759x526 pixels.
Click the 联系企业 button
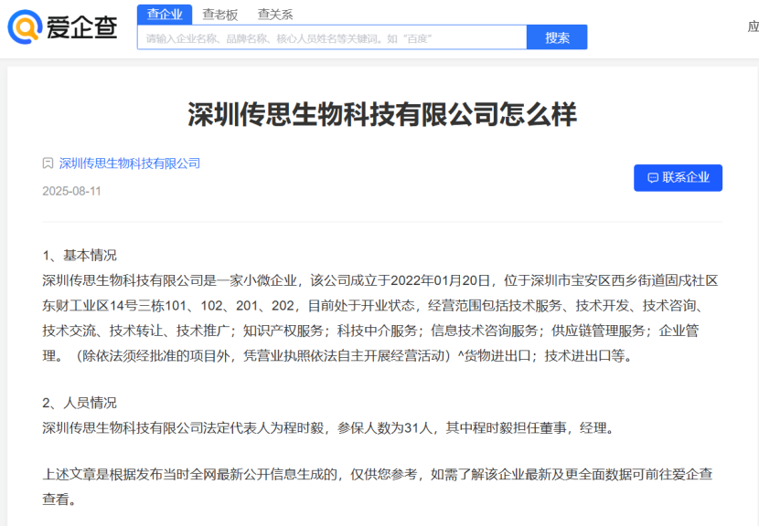(x=678, y=178)
